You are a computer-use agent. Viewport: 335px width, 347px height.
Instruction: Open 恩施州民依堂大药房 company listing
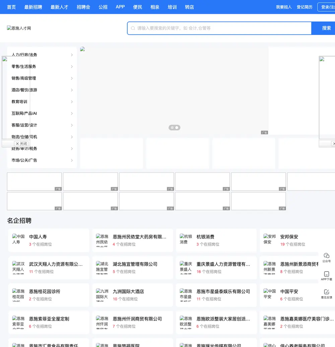click(x=133, y=240)
